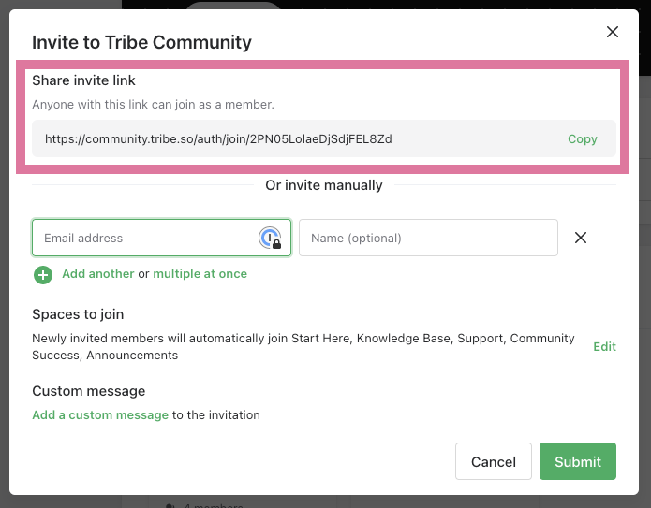Click the Name (optional) field

click(428, 238)
